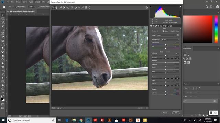
Task: Open the Select menu
Action: click(x=37, y=2)
